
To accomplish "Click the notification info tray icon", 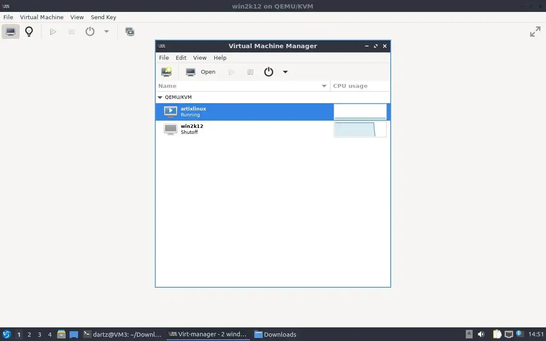I will click(x=520, y=334).
